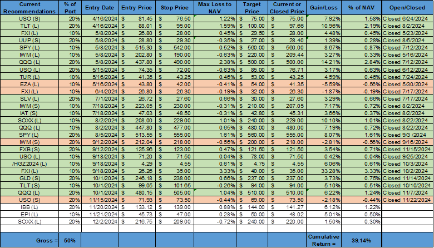Select max loss '3.33%' cell
This screenshot has width=434, height=248.
pos(215,171)
